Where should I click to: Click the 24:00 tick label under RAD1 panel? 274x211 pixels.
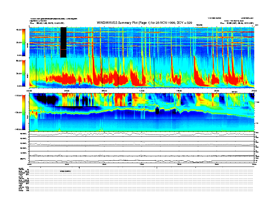coord(254,91)
